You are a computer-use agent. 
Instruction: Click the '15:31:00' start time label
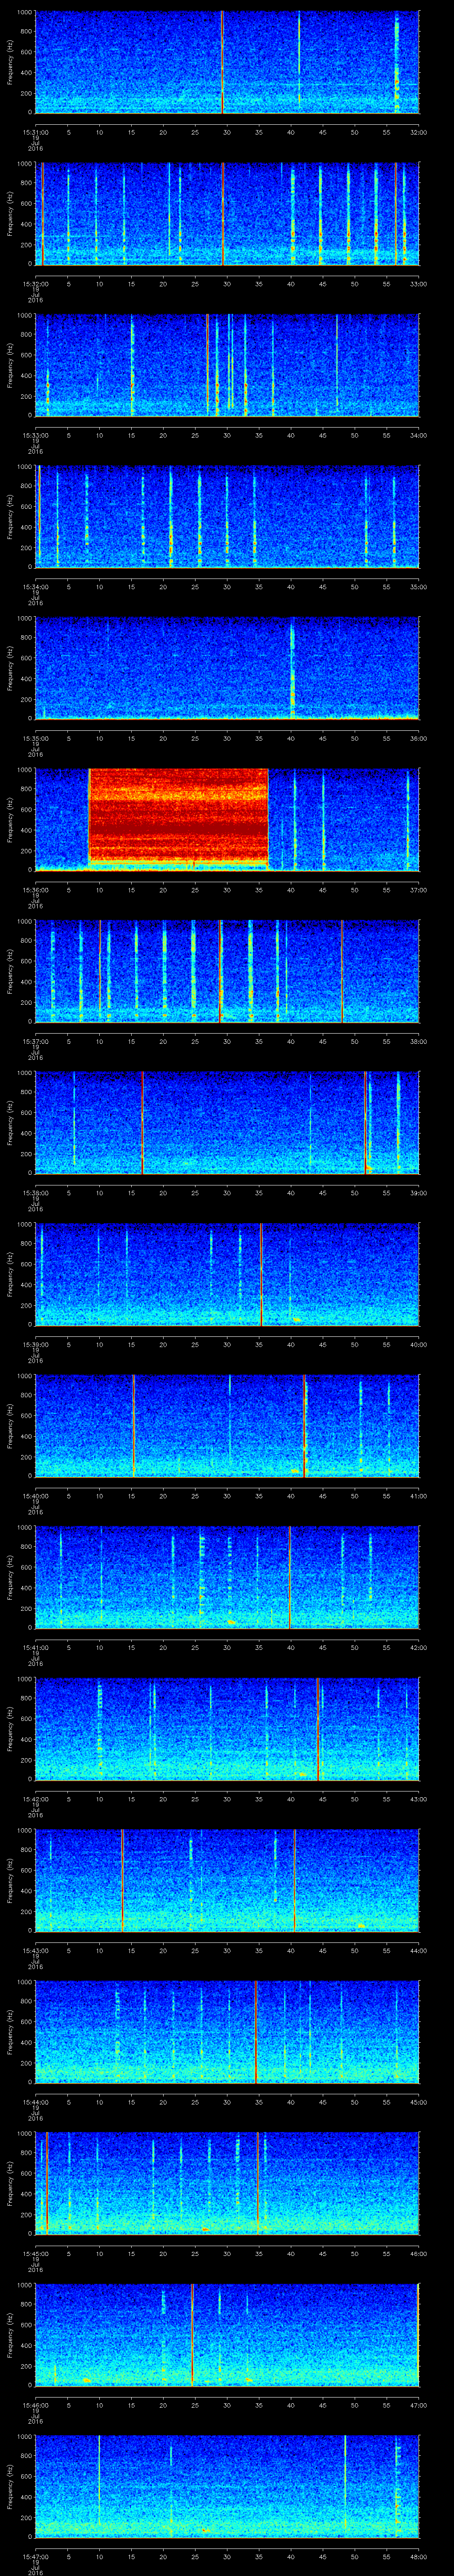(36, 132)
